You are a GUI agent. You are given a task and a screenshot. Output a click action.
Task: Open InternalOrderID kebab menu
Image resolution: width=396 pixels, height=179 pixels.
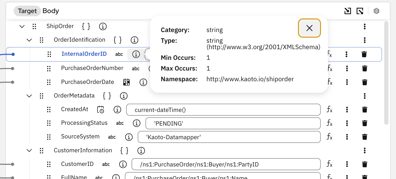[x=347, y=54]
